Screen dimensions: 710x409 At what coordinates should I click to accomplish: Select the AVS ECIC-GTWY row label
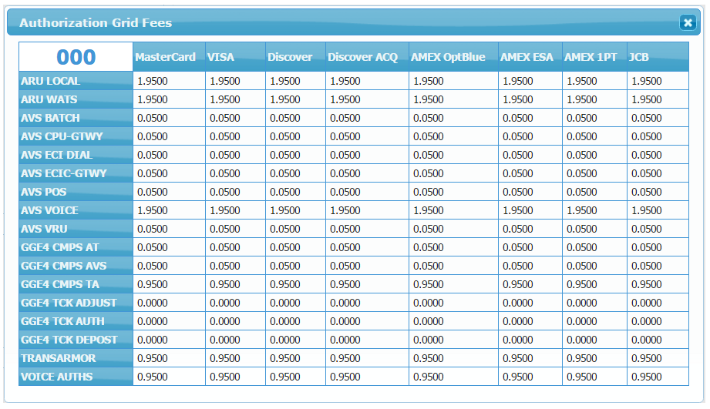pos(76,174)
